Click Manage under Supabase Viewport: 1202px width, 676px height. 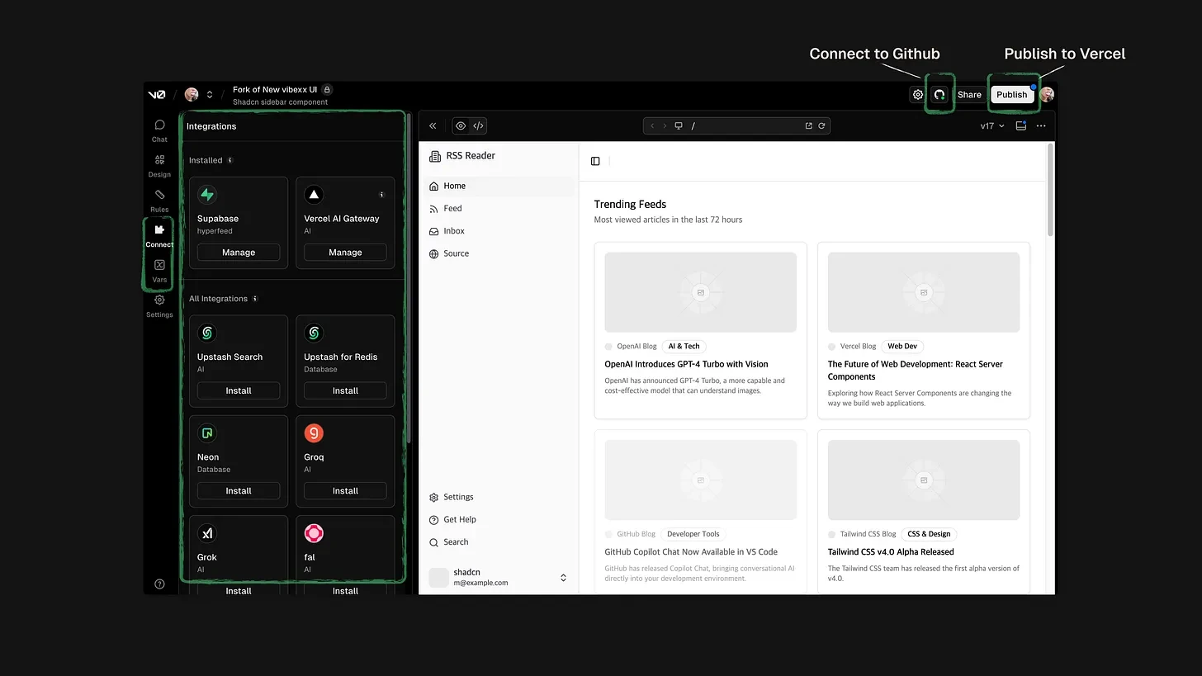pos(239,253)
